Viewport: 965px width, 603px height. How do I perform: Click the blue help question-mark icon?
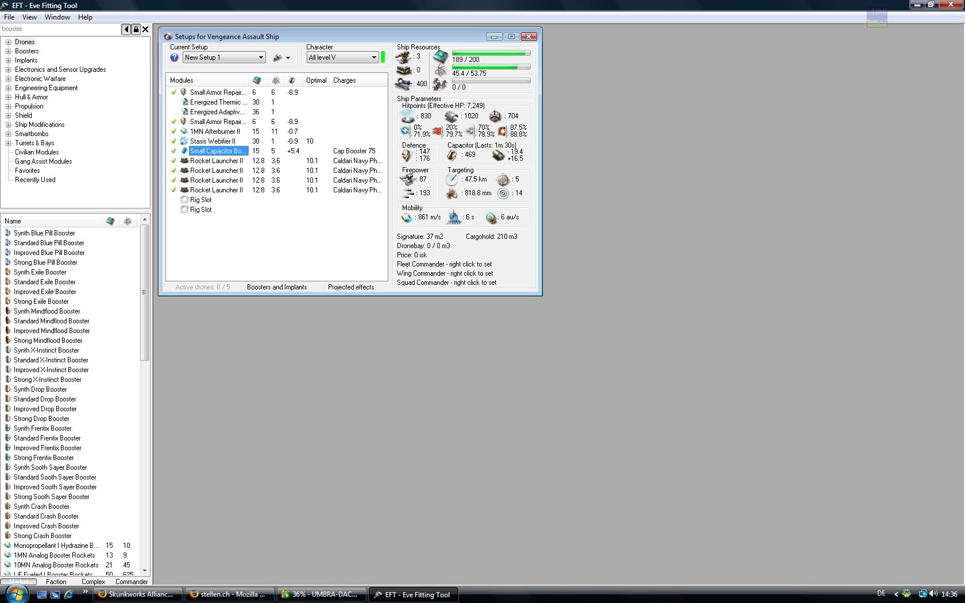tap(174, 57)
